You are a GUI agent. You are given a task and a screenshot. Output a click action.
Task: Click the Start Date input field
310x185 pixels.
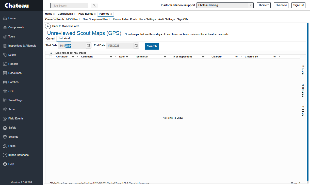(x=72, y=46)
